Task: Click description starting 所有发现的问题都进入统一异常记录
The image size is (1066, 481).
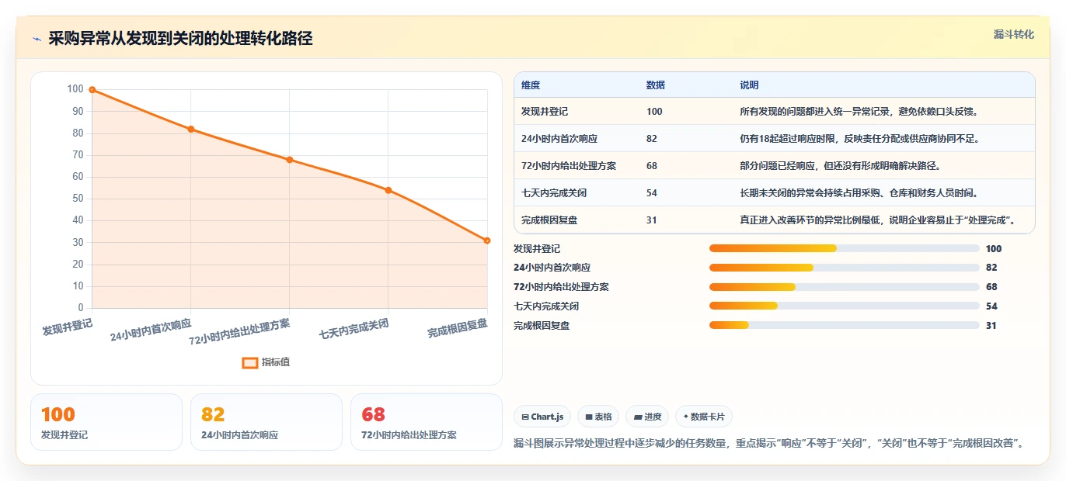Action: coord(859,112)
